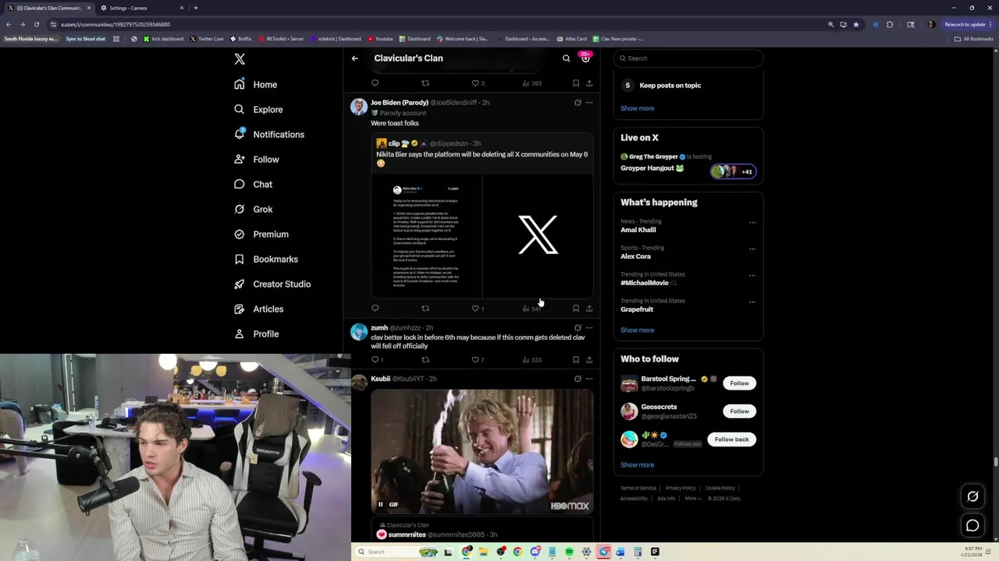
Task: Go back using the community header arrow
Action: pyautogui.click(x=354, y=58)
